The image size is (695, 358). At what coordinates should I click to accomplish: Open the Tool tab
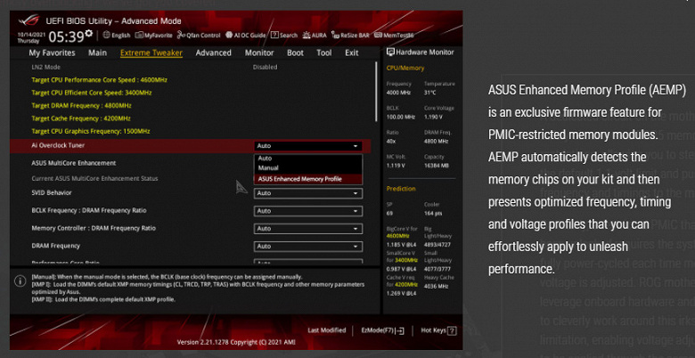pos(324,53)
